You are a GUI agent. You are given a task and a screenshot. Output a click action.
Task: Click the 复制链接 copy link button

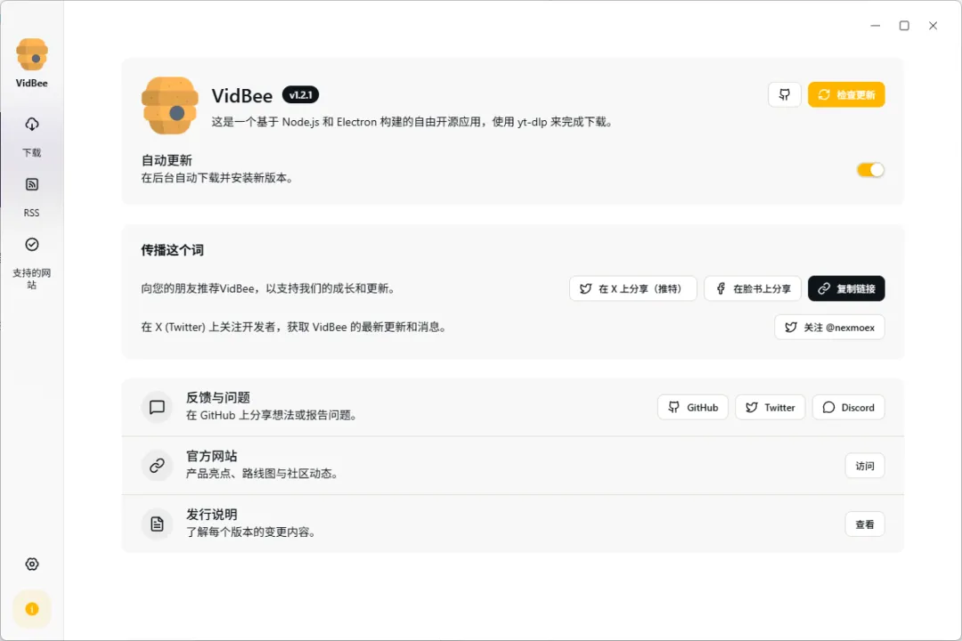846,288
